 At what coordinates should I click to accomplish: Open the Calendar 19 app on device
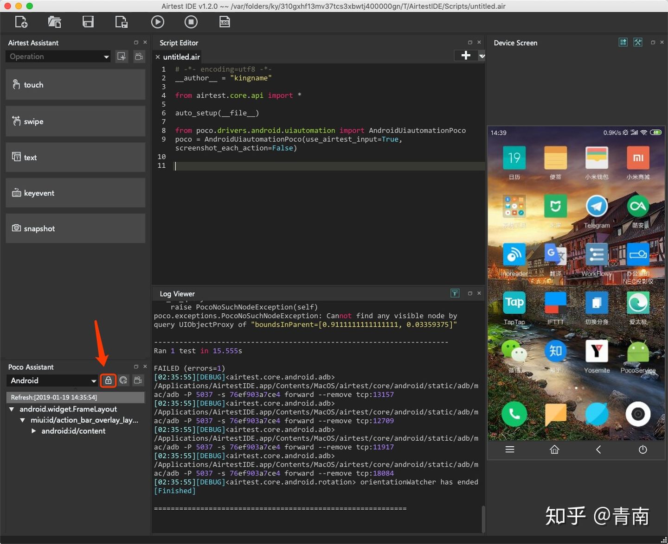pyautogui.click(x=514, y=158)
